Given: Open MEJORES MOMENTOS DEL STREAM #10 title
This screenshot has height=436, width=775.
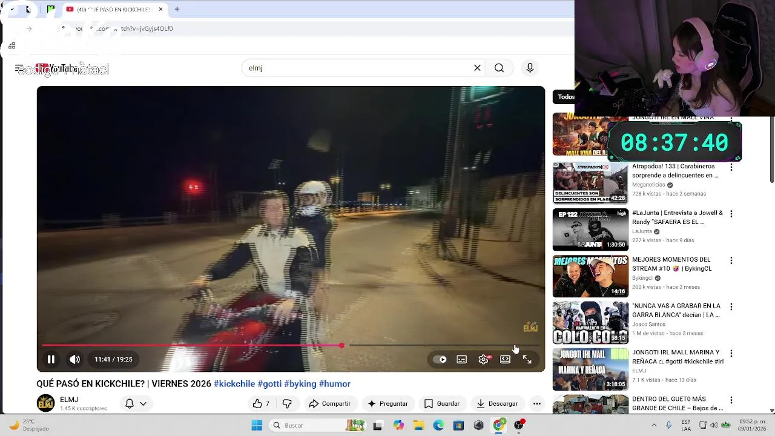Looking at the screenshot, I should tap(671, 264).
